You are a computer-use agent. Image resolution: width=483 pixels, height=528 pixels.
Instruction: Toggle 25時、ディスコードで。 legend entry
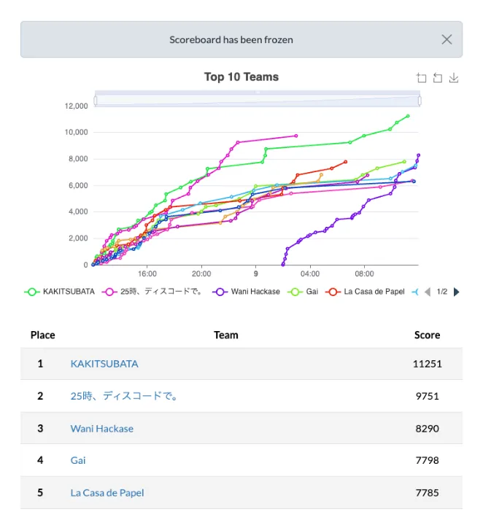pyautogui.click(x=153, y=292)
